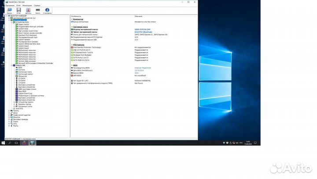Image resolution: width=317 pixels, height=179 pixels.
Task: Open the Справка menu
Action: [37, 5]
